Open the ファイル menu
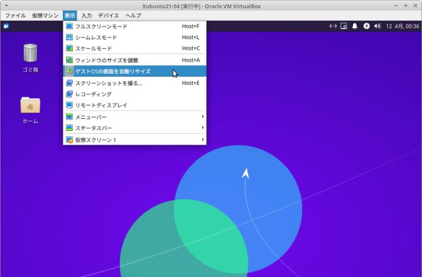 pyautogui.click(x=15, y=16)
